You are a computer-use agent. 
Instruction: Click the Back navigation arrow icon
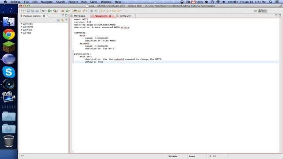[x=118, y=11]
